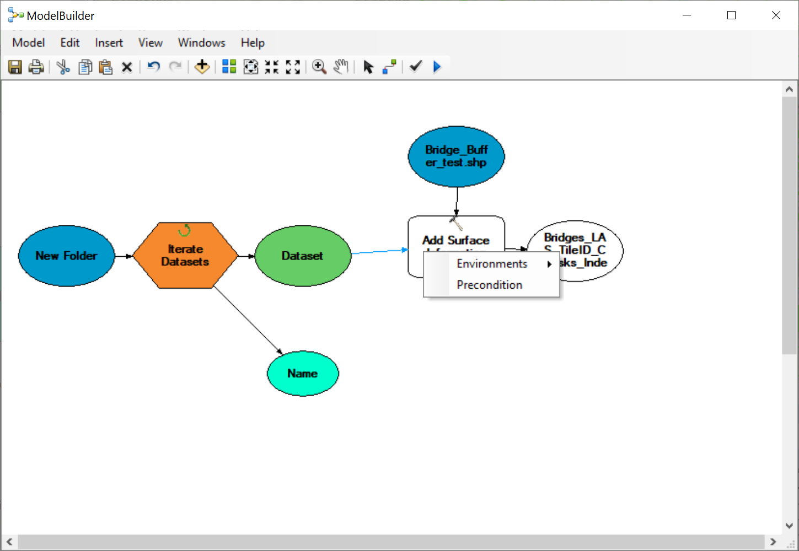Select the Iterate Datasets iterator

185,255
